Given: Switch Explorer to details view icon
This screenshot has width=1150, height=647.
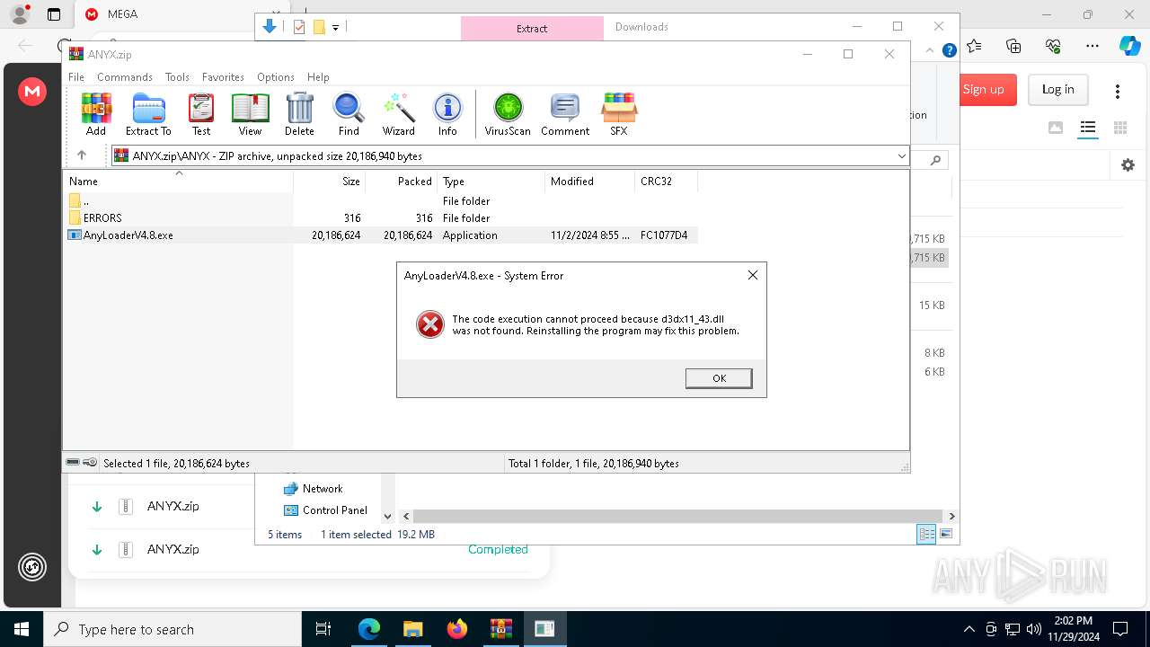Looking at the screenshot, I should pyautogui.click(x=926, y=535).
